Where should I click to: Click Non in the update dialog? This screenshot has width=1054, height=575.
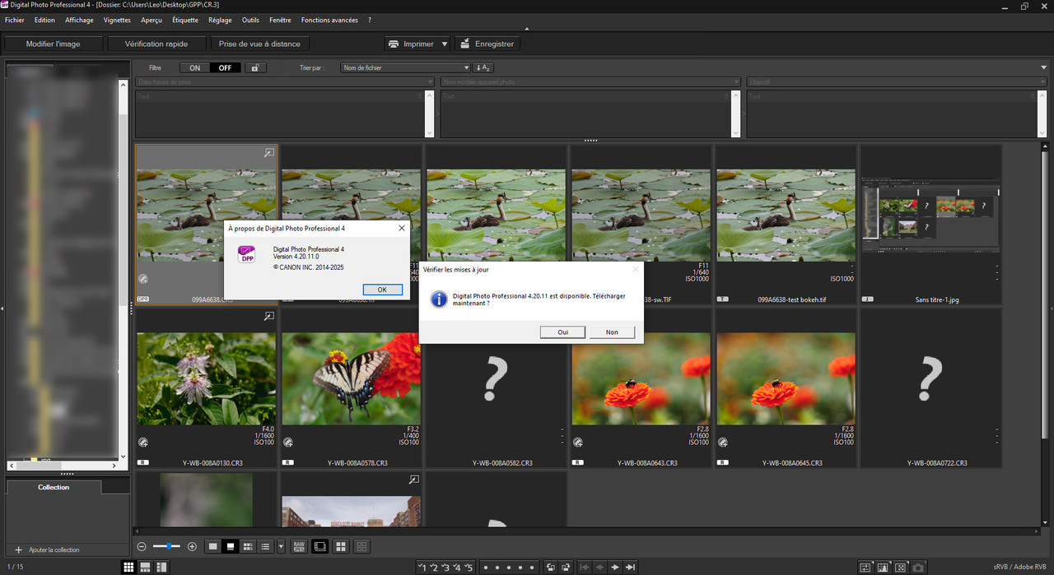tap(612, 332)
